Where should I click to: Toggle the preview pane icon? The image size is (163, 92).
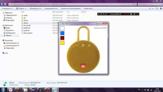click(x=157, y=8)
